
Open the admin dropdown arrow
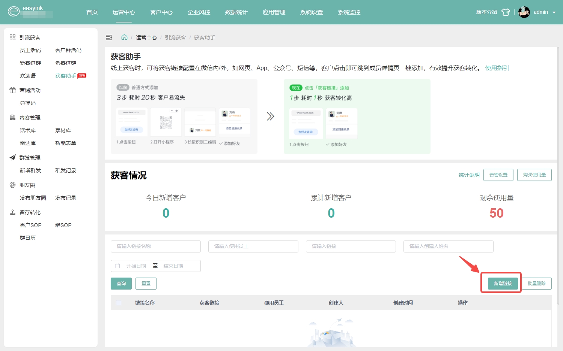[x=554, y=12]
